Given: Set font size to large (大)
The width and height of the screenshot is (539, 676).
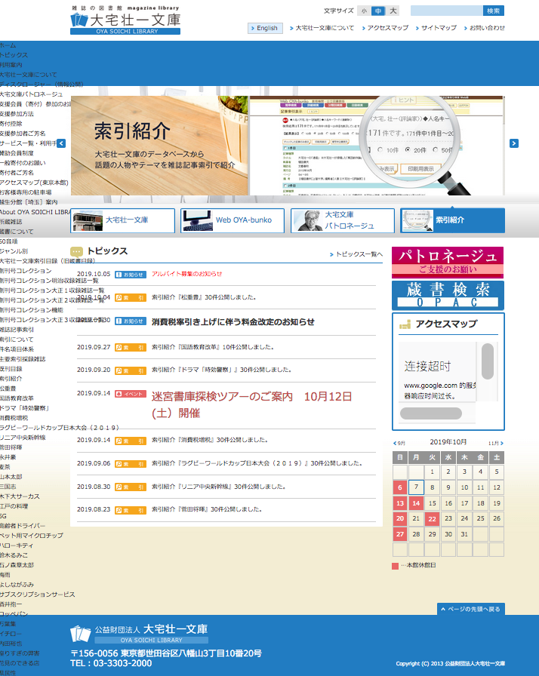Looking at the screenshot, I should [393, 11].
